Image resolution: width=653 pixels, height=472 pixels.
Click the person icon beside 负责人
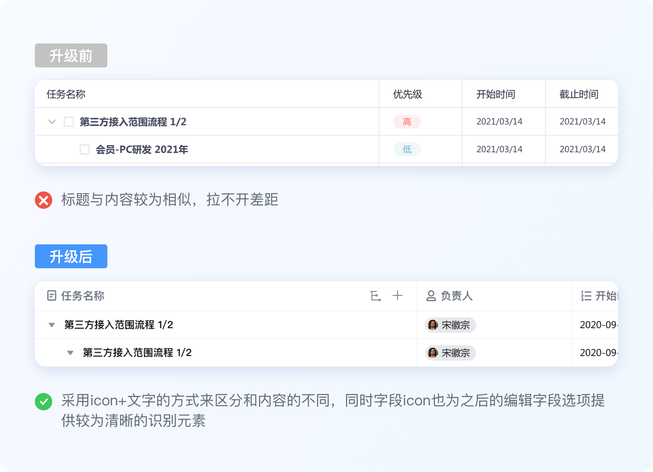tap(431, 296)
